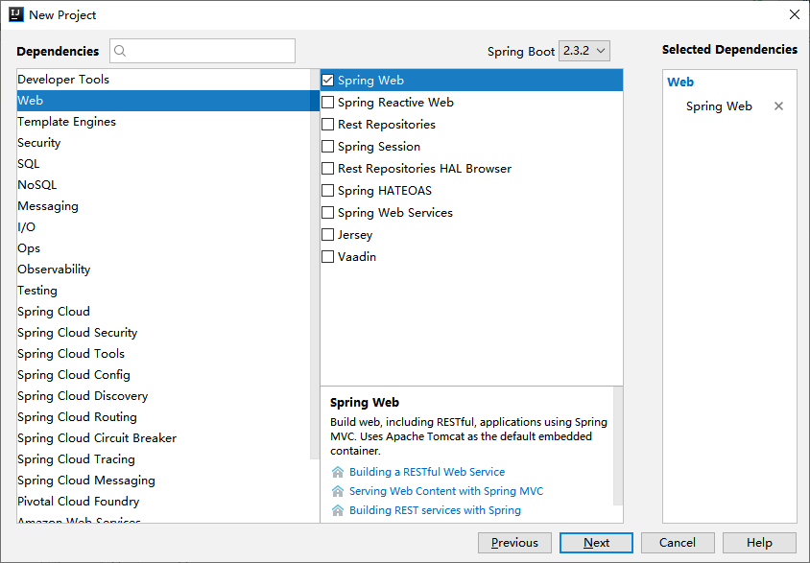
Task: Click the IntelliJ logo in the title bar
Action: 14,14
